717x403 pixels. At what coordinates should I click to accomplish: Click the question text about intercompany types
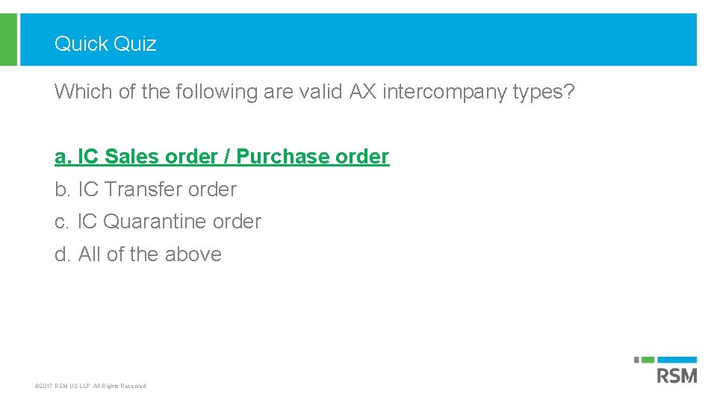tap(314, 92)
